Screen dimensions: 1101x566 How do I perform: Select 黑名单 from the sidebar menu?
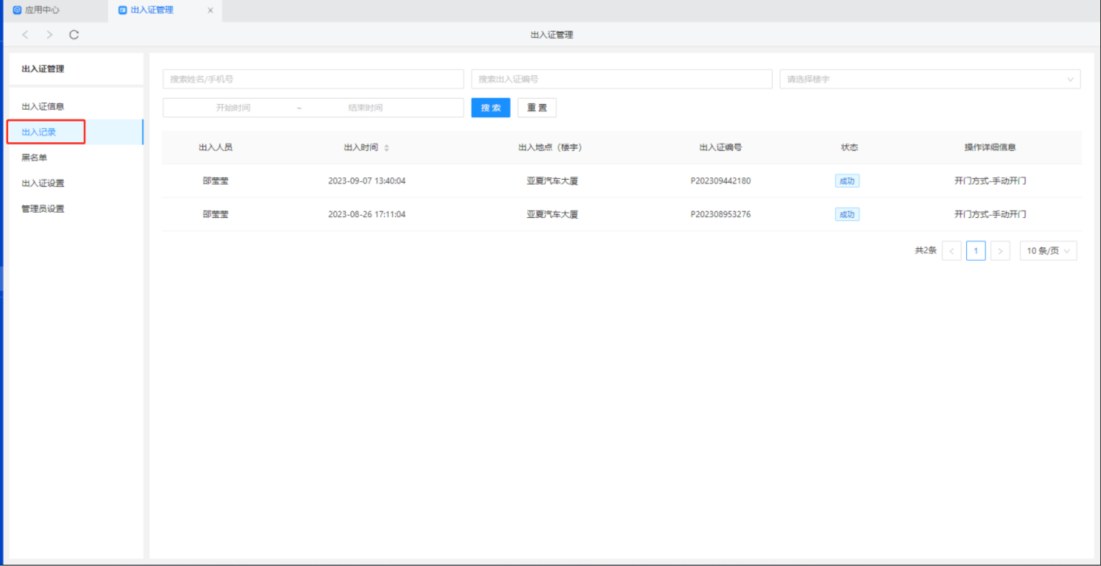[34, 158]
